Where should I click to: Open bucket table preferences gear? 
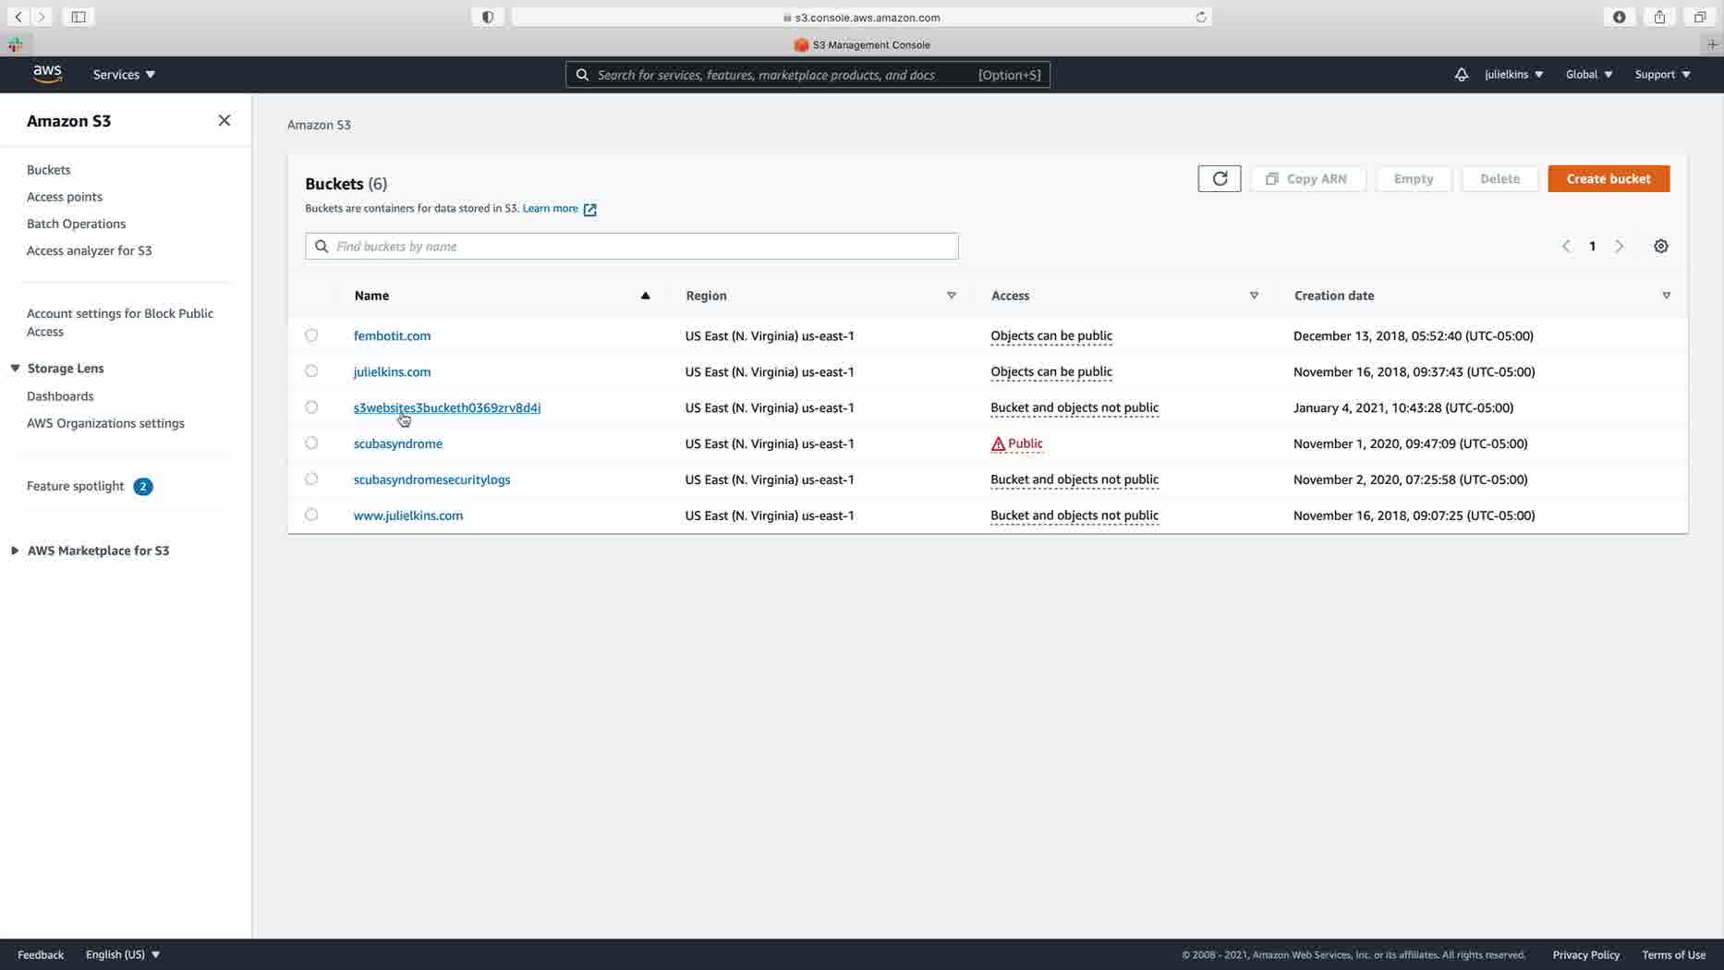click(x=1661, y=246)
